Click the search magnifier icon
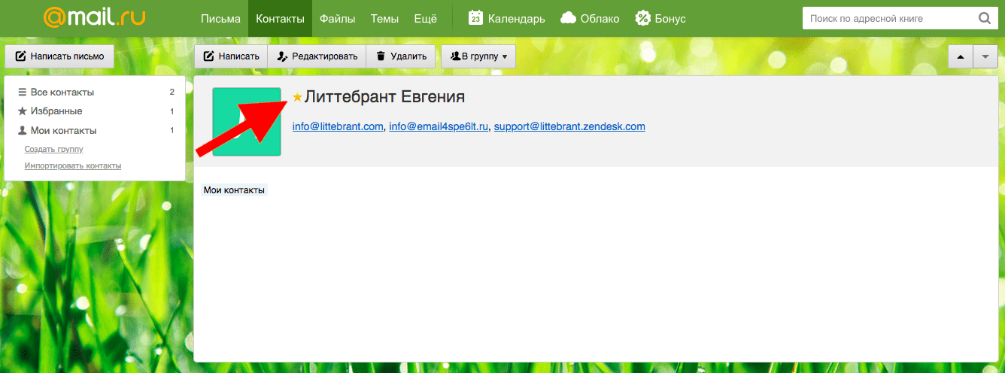The image size is (1005, 373). (984, 18)
